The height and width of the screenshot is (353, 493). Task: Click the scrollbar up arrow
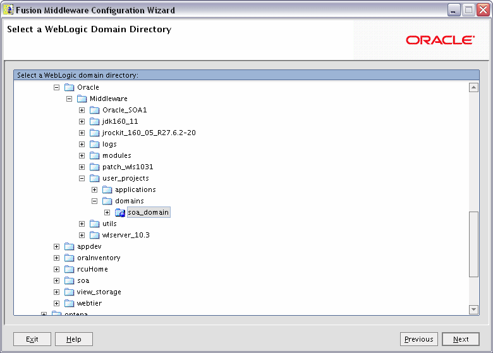(x=473, y=87)
